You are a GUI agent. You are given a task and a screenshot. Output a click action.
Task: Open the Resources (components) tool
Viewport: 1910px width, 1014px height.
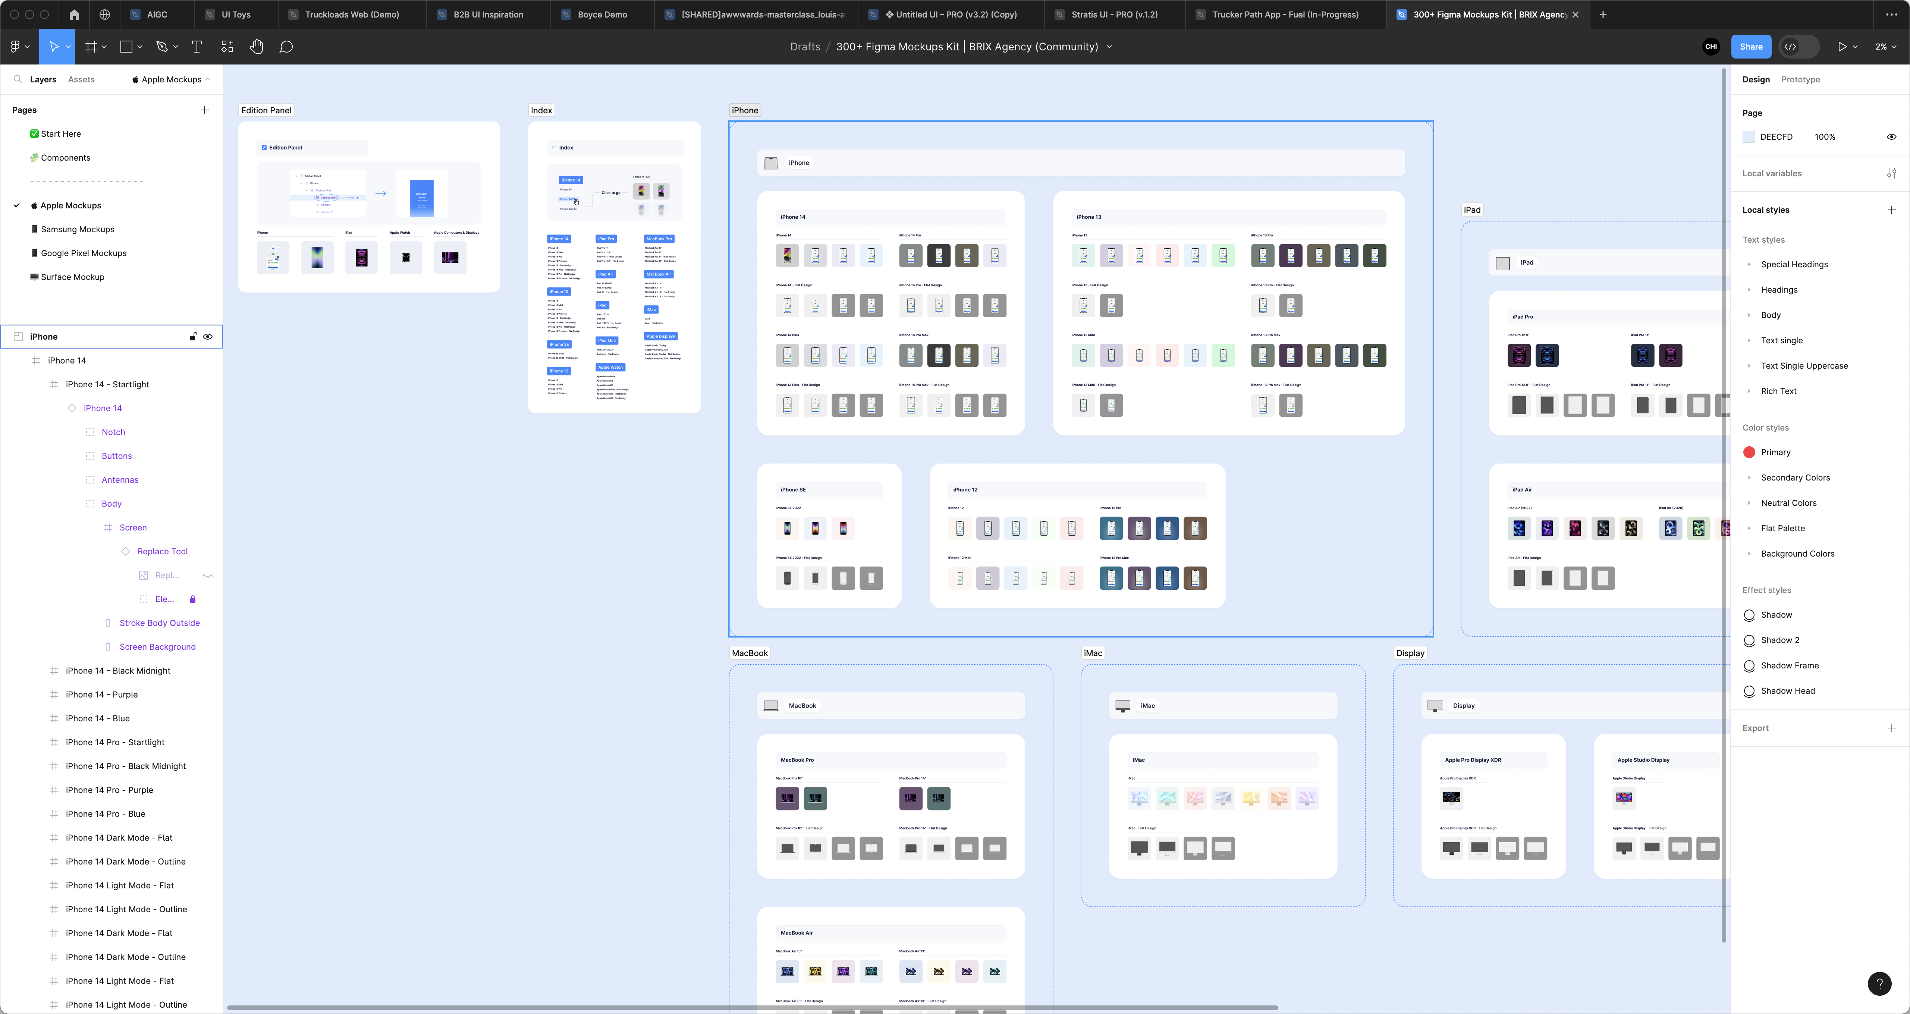coord(227,47)
